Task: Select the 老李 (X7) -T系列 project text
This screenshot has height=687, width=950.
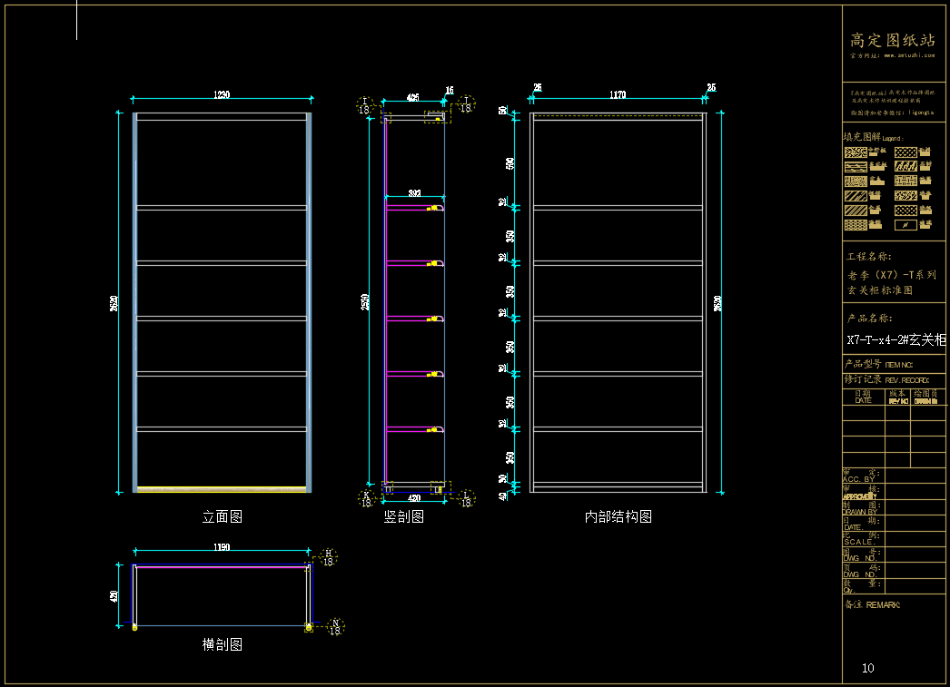Action: point(892,275)
